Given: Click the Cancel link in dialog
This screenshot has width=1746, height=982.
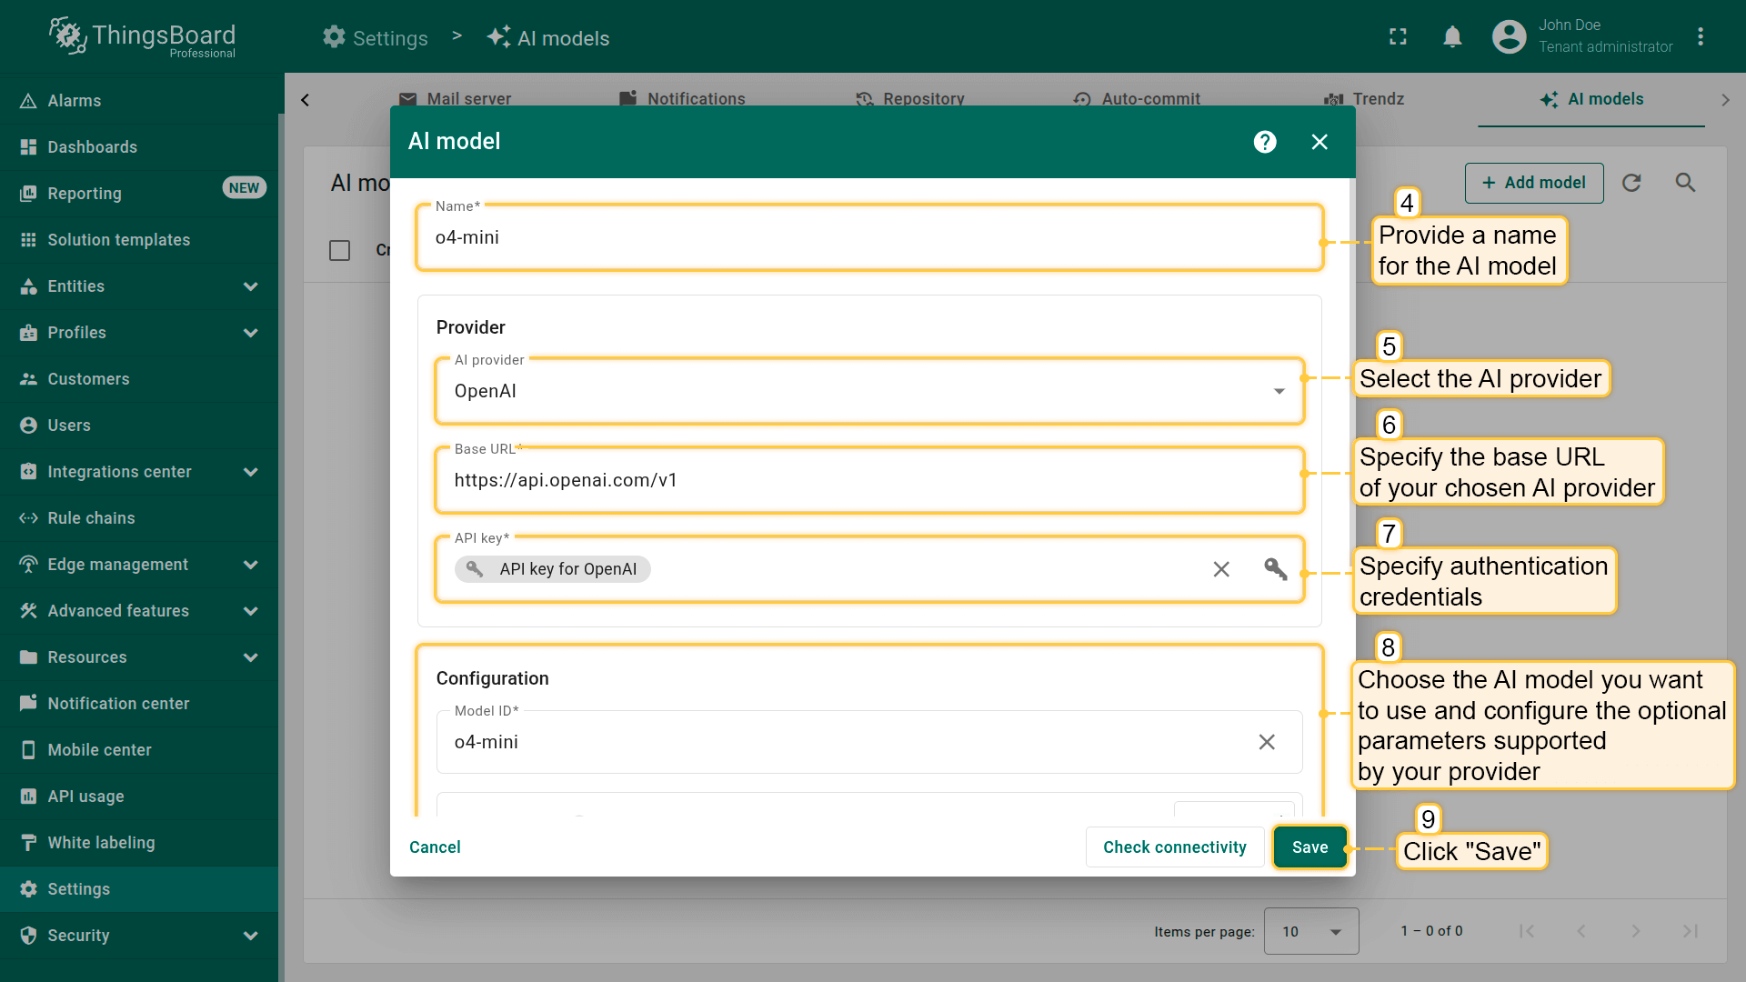Looking at the screenshot, I should click(435, 847).
